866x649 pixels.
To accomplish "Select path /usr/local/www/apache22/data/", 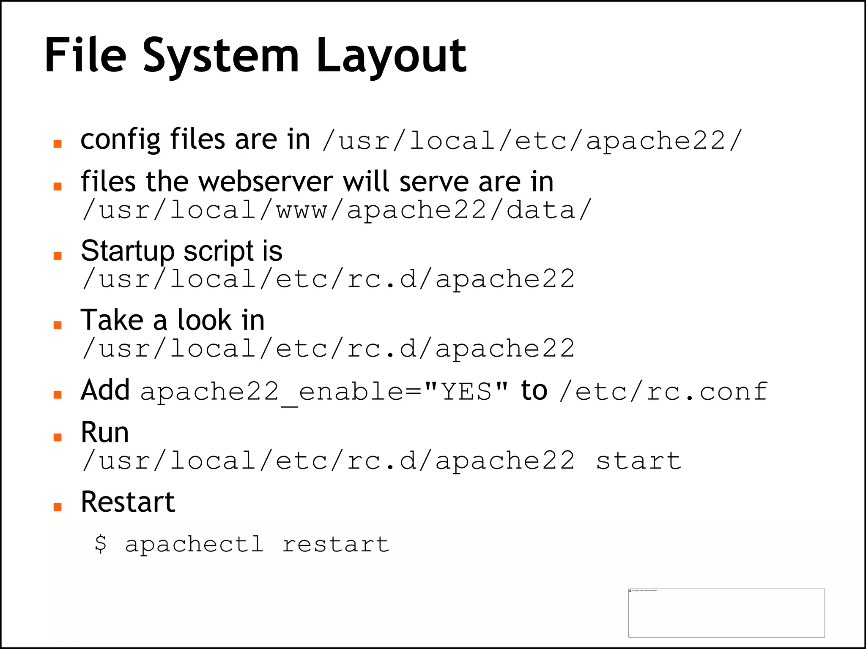I will 337,210.
